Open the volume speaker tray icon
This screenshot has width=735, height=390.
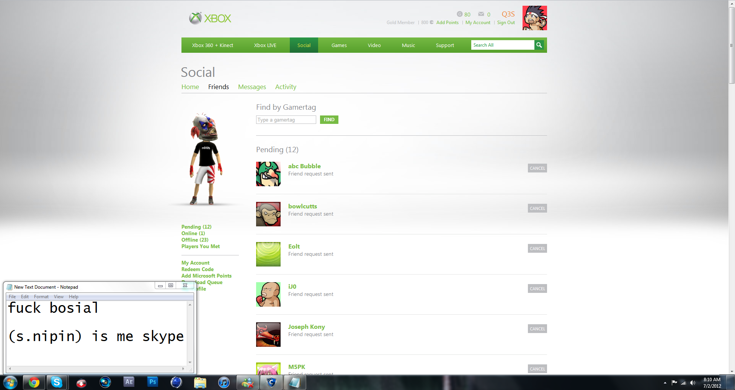coord(693,383)
